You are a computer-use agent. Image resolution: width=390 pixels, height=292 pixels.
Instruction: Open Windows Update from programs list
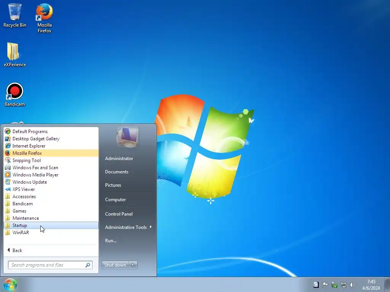click(x=51, y=182)
